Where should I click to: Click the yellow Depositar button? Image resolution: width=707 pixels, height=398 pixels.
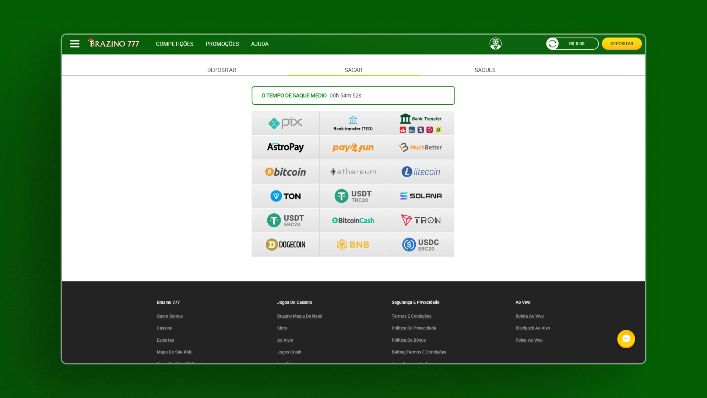[x=622, y=43]
